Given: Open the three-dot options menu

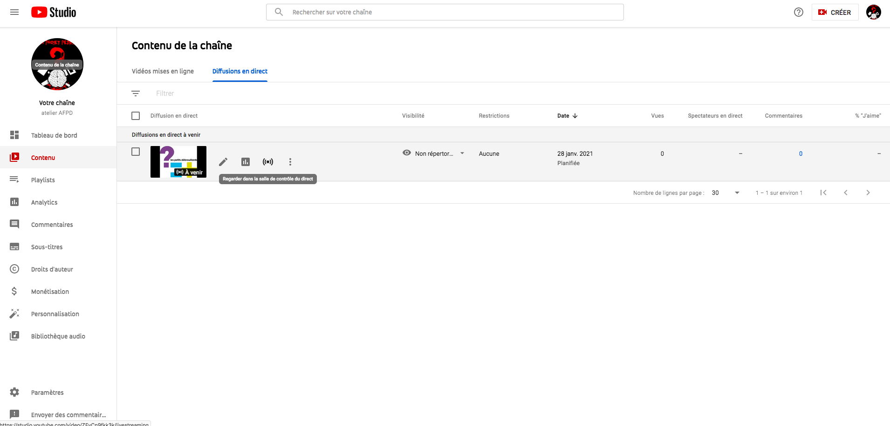Looking at the screenshot, I should coord(290,162).
